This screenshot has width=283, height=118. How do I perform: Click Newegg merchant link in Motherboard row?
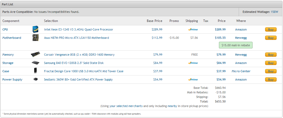pyautogui.click(x=241, y=38)
